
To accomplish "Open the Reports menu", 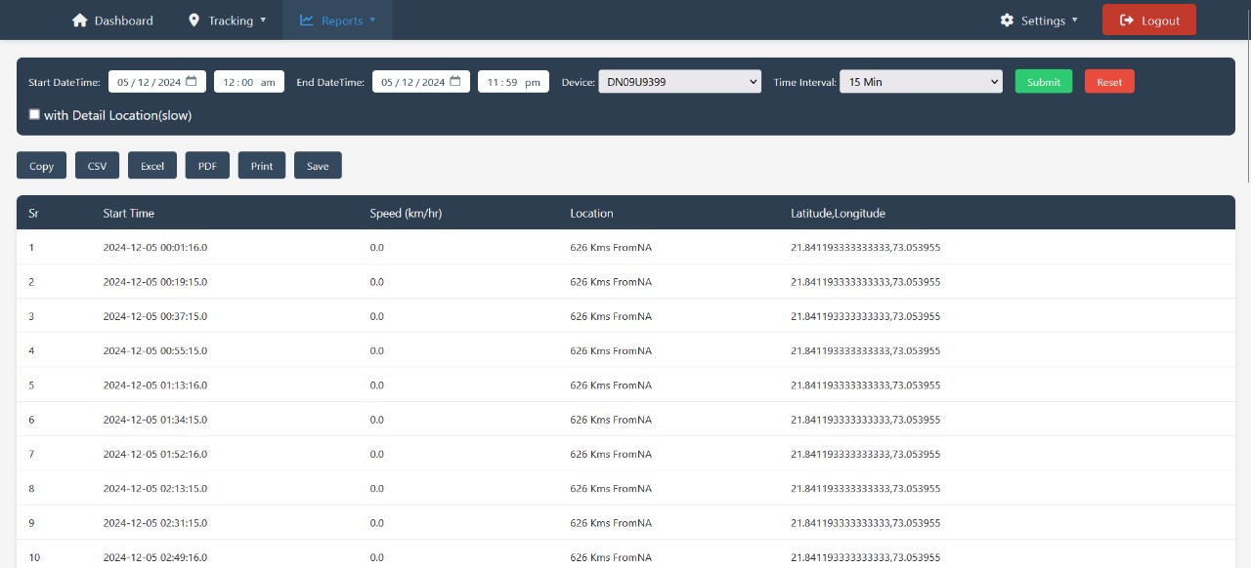I will pyautogui.click(x=342, y=20).
